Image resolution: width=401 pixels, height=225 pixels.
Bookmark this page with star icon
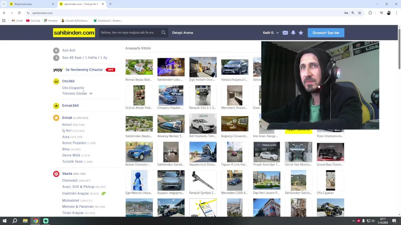pyautogui.click(x=360, y=13)
